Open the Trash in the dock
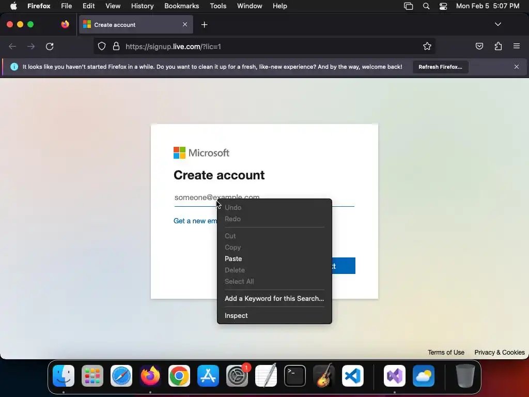Image resolution: width=529 pixels, height=397 pixels. click(x=465, y=376)
